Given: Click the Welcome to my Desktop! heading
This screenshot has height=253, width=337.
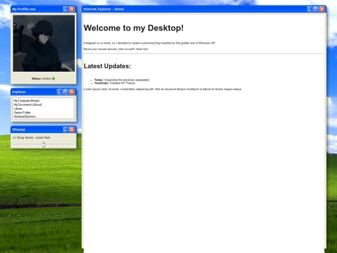Looking at the screenshot, I should [x=134, y=28].
